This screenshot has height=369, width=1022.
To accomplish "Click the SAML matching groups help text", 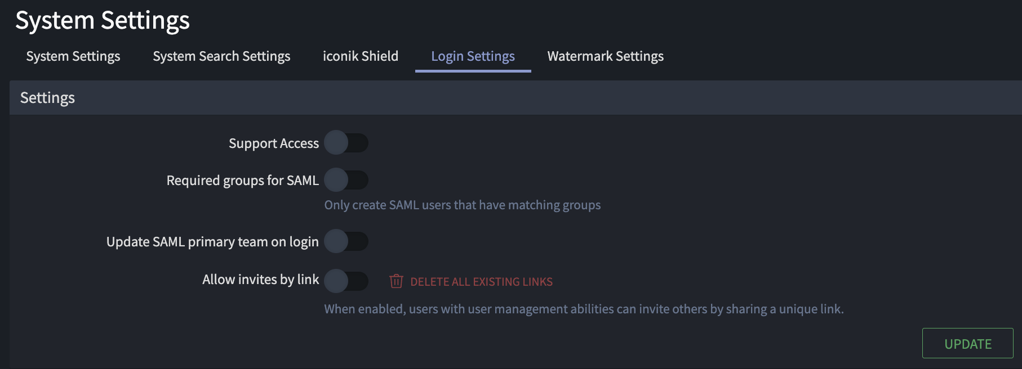I will click(462, 205).
